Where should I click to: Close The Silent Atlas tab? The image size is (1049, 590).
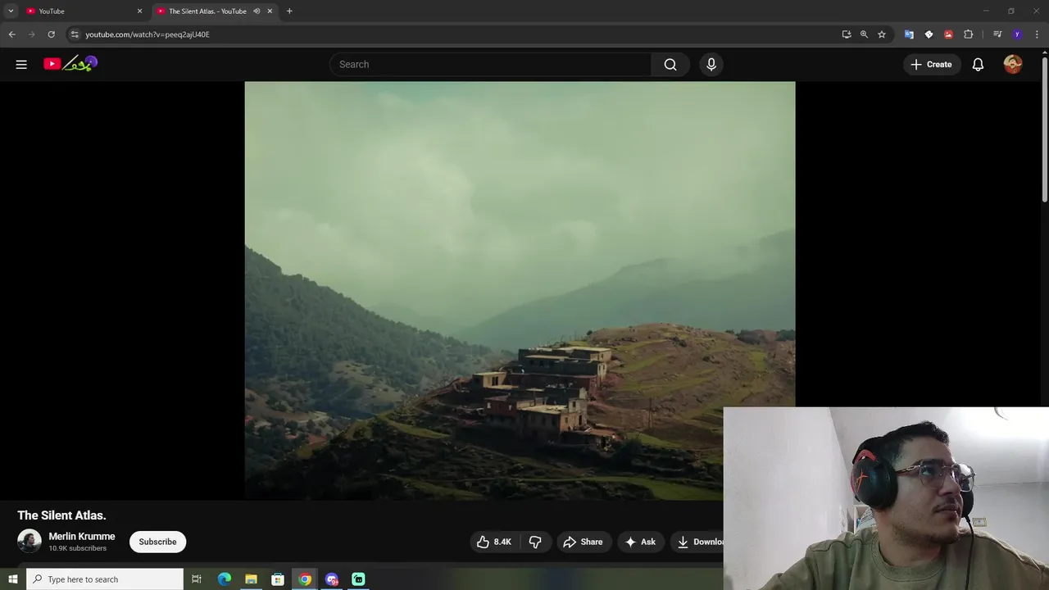pos(270,11)
